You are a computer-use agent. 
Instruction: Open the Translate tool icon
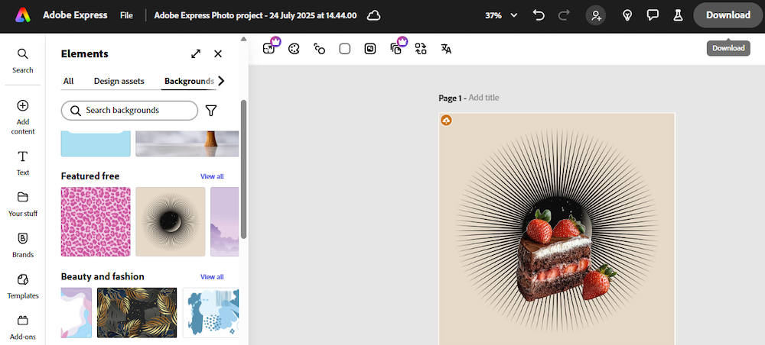click(446, 49)
